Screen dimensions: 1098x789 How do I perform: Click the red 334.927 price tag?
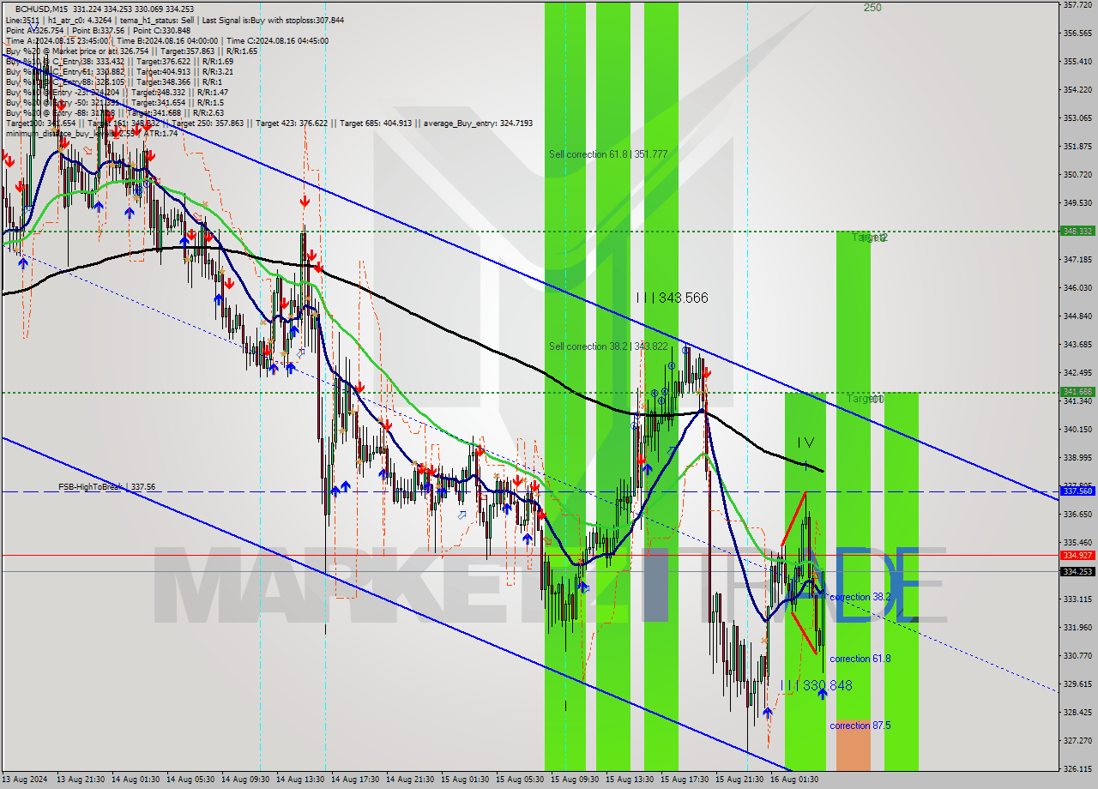pyautogui.click(x=1077, y=555)
